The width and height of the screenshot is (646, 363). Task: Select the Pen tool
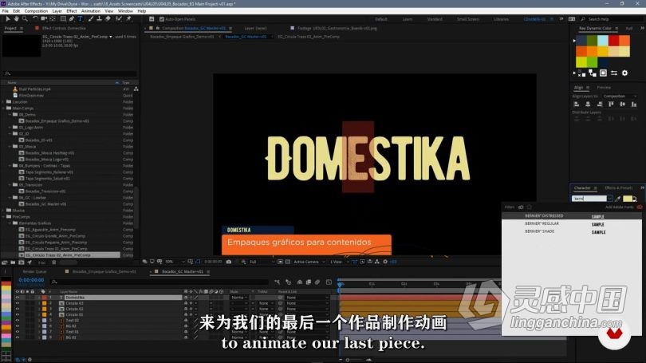click(72, 19)
